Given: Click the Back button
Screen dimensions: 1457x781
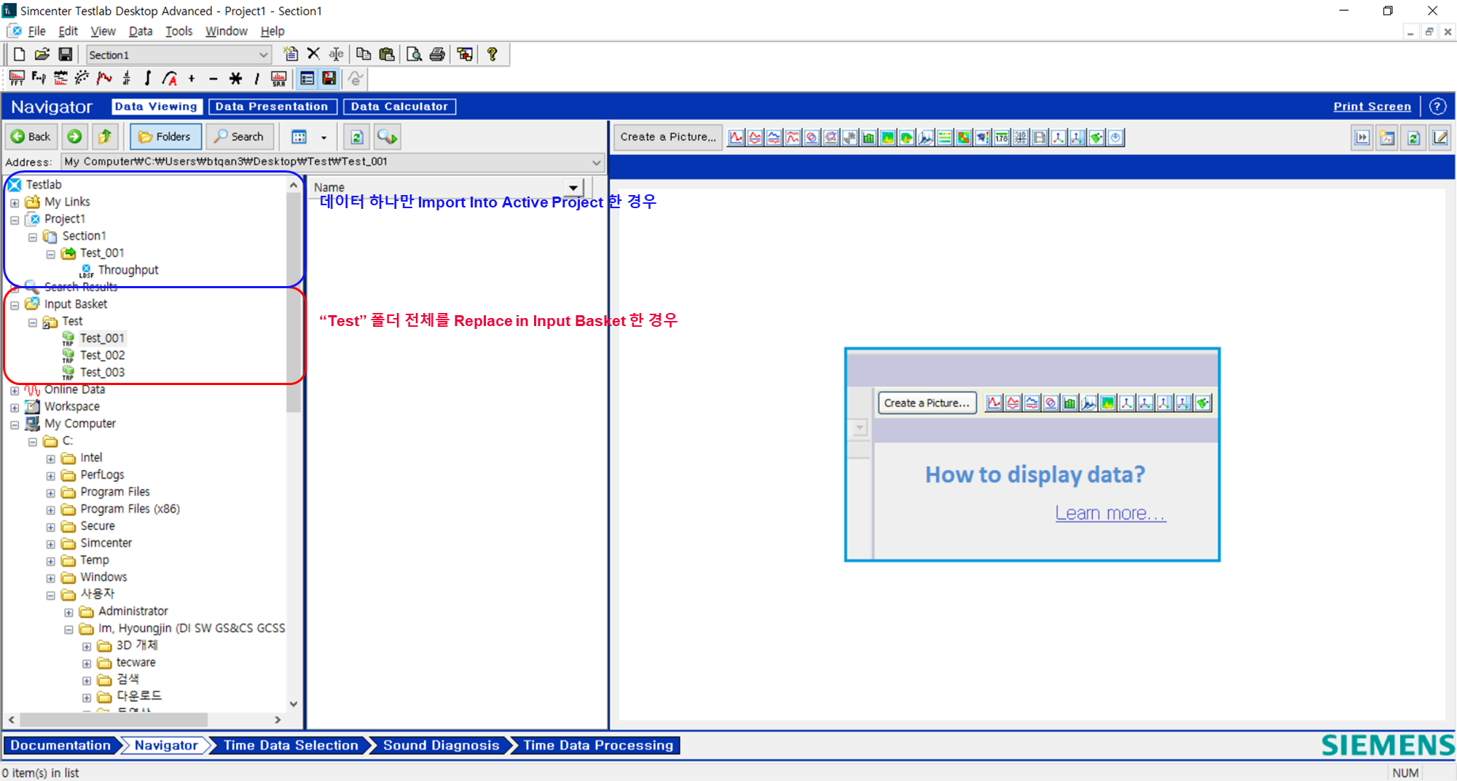Looking at the screenshot, I should coord(31,136).
